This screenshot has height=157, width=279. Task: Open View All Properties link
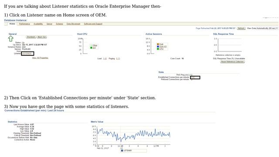coord(40,58)
